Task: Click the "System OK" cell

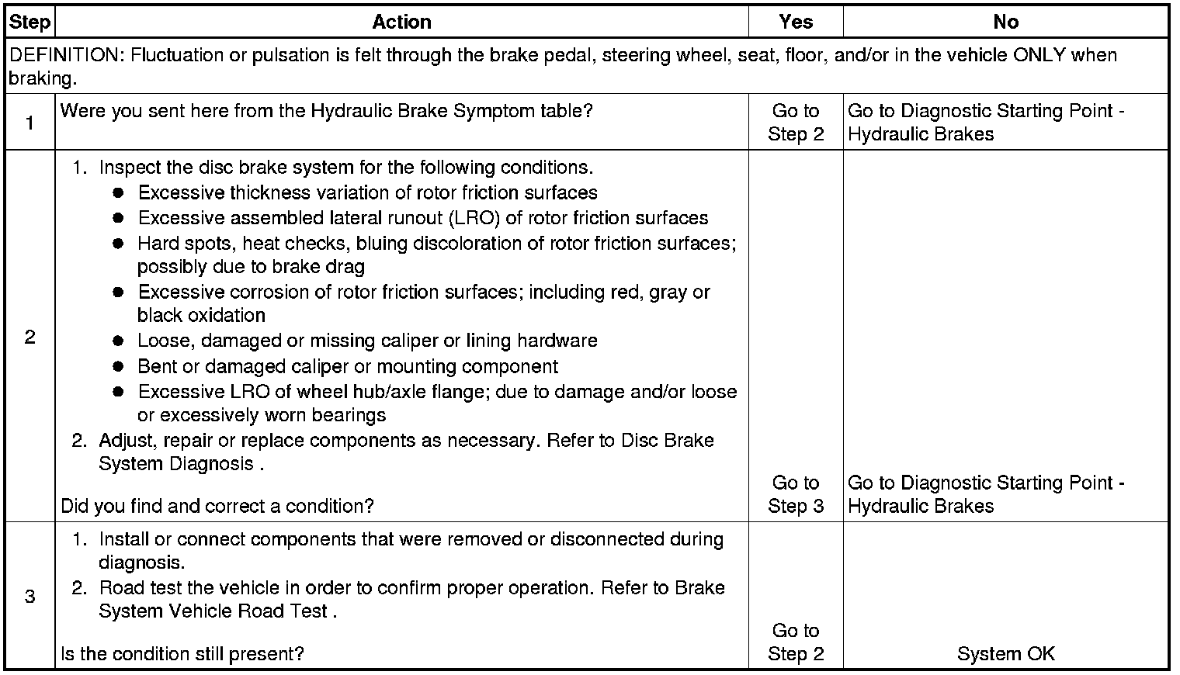Action: (x=1005, y=654)
